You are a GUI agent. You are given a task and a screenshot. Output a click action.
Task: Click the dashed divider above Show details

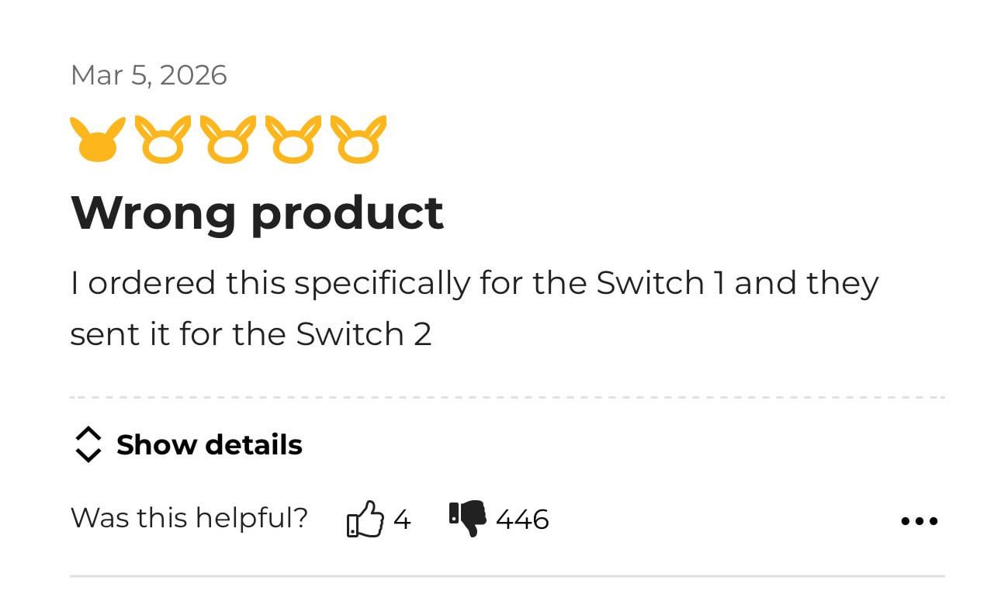(507, 397)
